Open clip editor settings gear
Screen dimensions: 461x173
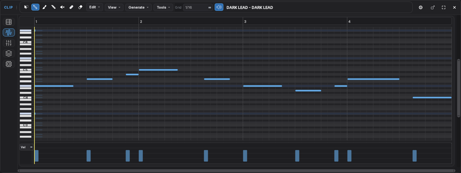(421, 7)
